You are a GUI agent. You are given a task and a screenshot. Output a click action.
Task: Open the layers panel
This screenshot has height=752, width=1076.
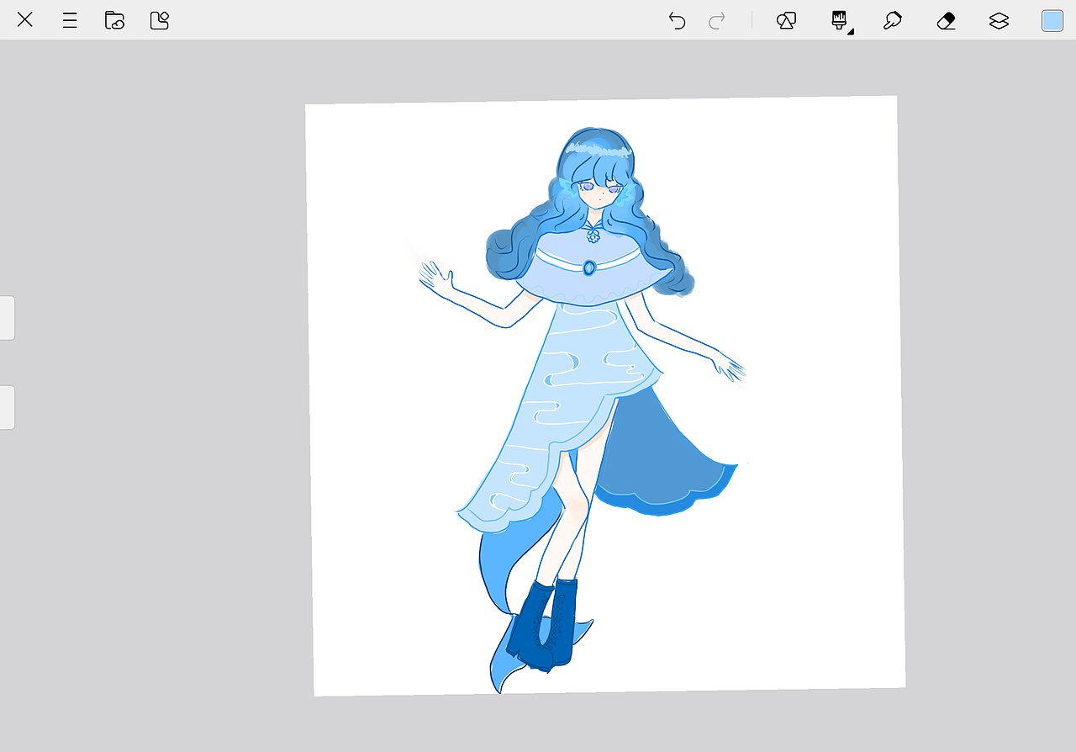tap(999, 20)
